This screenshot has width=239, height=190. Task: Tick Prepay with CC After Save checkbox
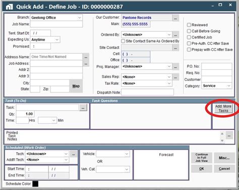coord(189,50)
